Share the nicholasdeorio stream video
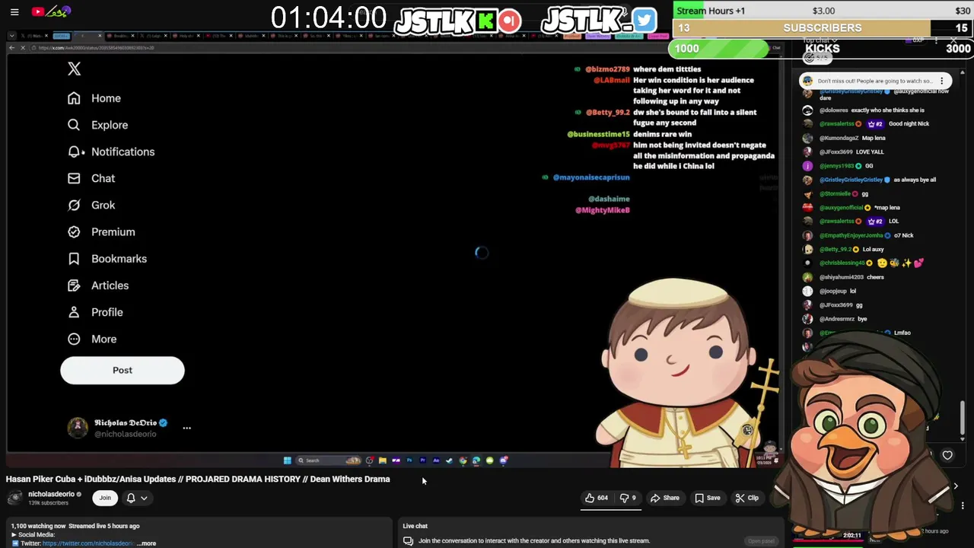Viewport: 974px width, 548px height. (x=664, y=498)
